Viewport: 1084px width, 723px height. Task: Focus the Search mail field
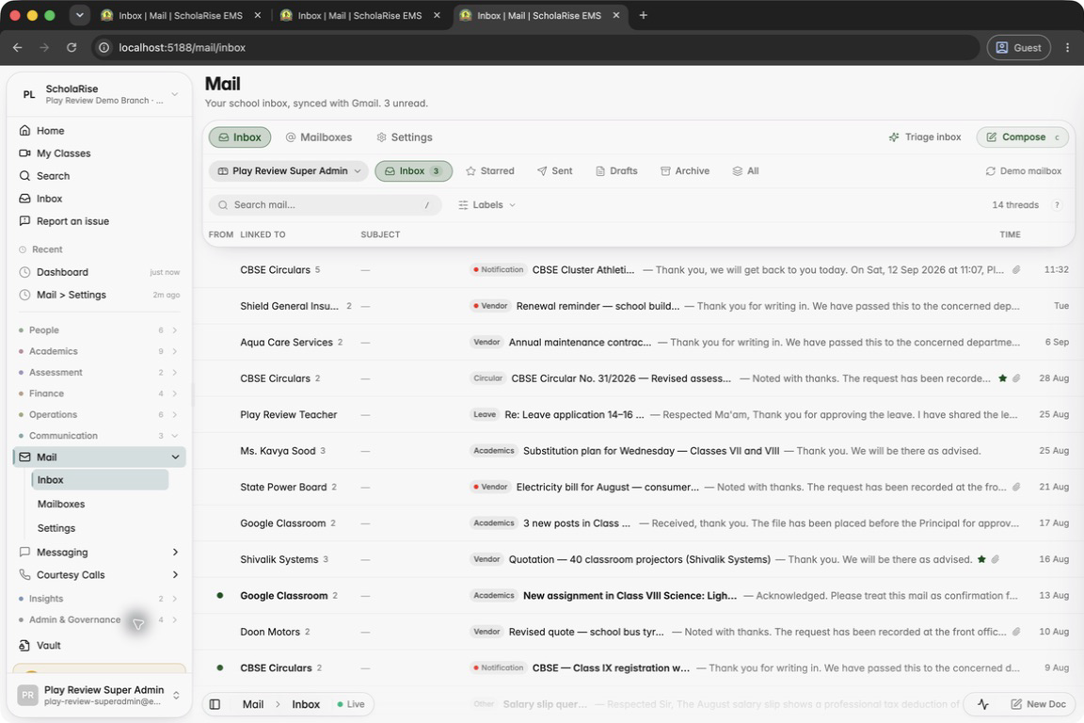pyautogui.click(x=325, y=205)
